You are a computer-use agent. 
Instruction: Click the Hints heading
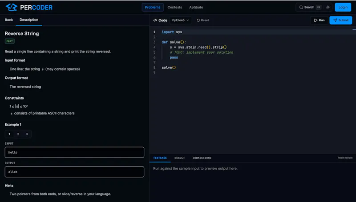9,186
